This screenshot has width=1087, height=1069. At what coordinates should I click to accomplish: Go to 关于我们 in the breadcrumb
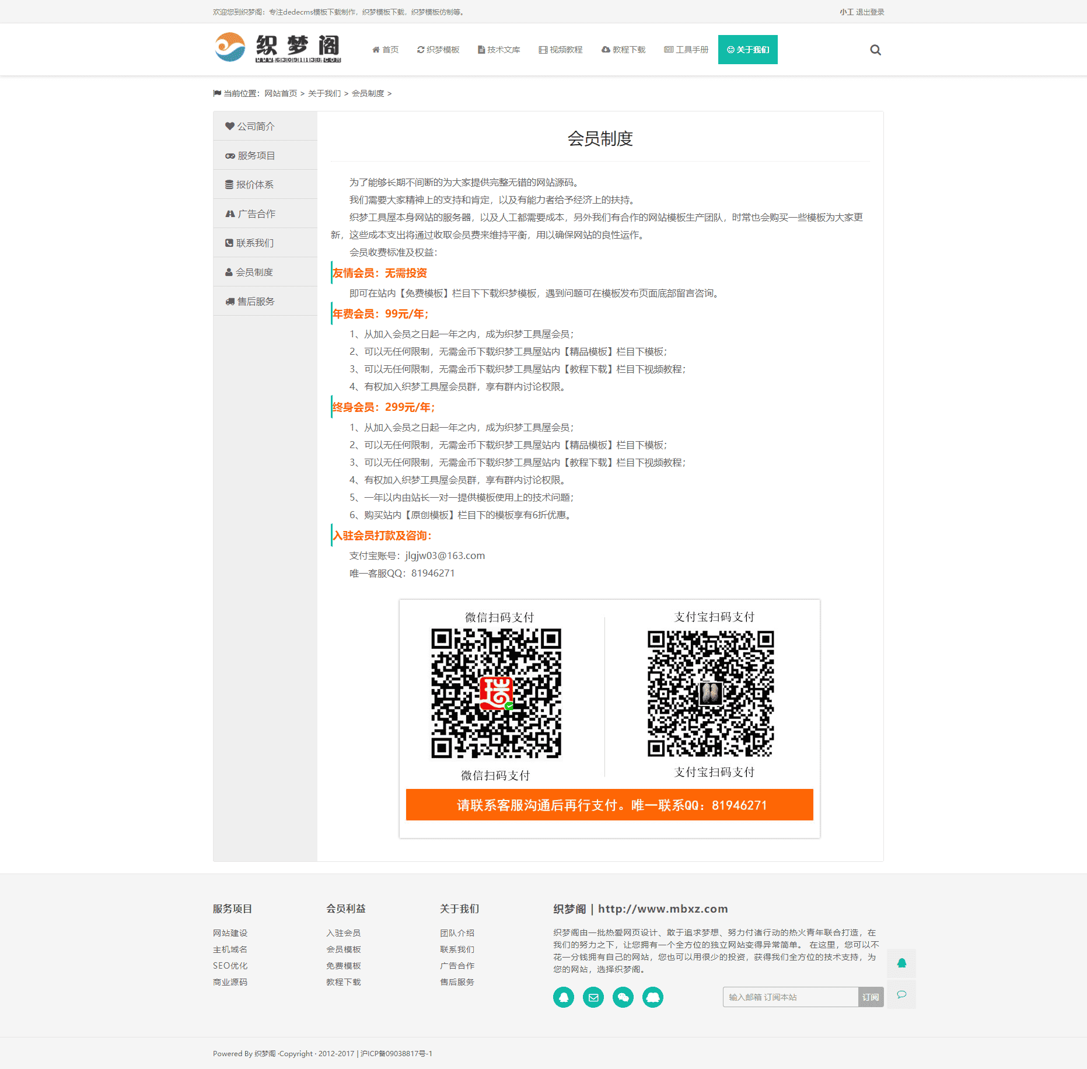click(x=324, y=93)
